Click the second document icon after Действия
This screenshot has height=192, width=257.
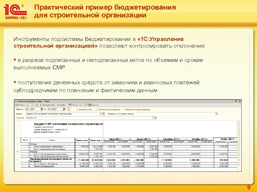[32, 105]
